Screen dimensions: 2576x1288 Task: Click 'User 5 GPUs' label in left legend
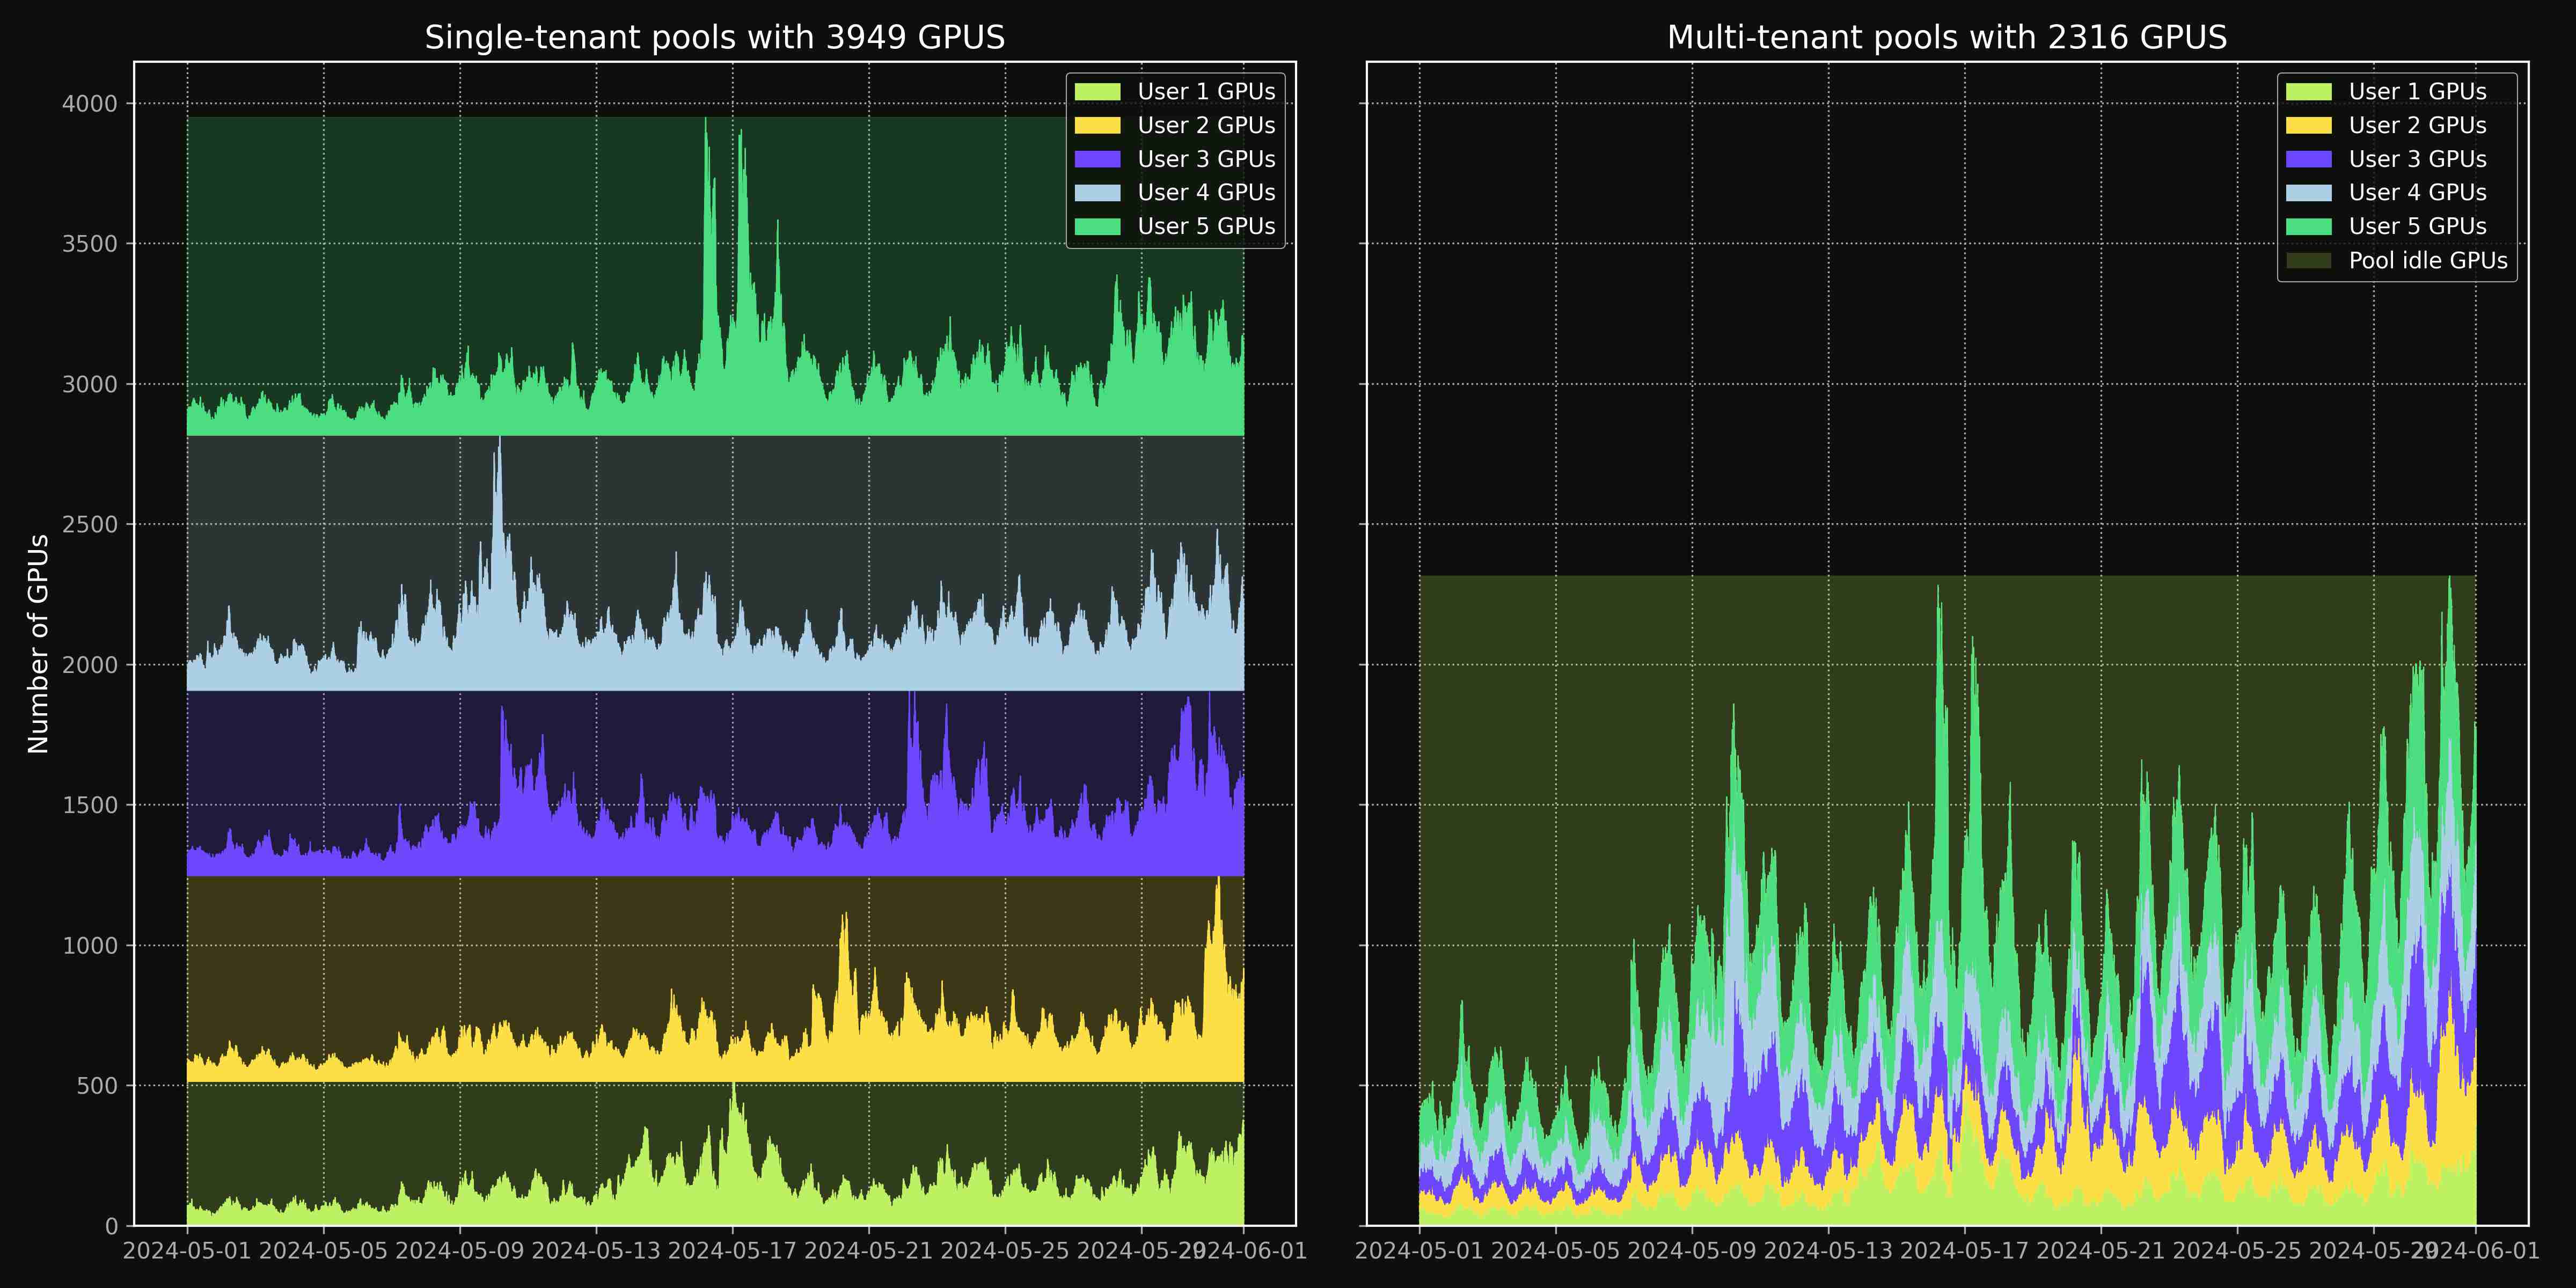1206,226
